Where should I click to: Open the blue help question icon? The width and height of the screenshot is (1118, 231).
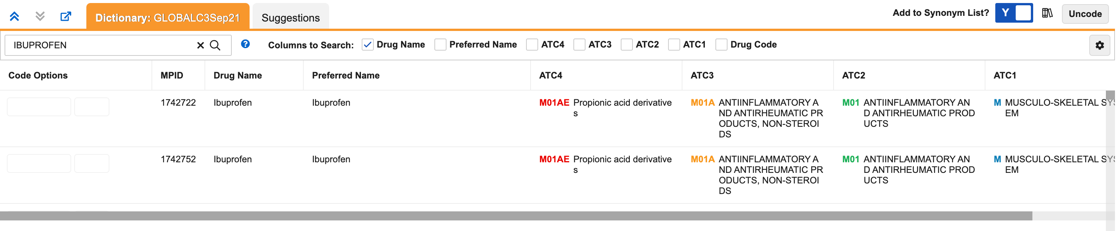coord(246,44)
